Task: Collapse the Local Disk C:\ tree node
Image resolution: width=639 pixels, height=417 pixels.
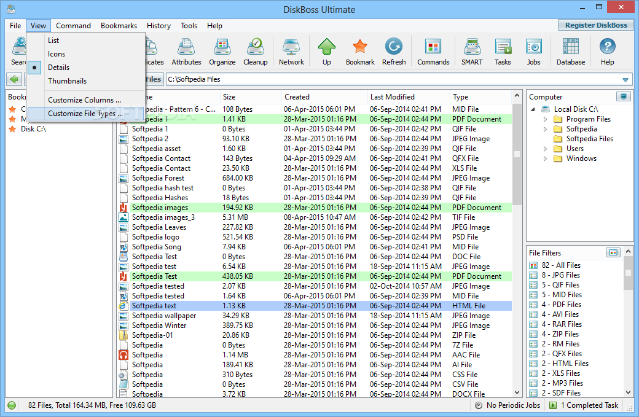Action: tap(533, 109)
